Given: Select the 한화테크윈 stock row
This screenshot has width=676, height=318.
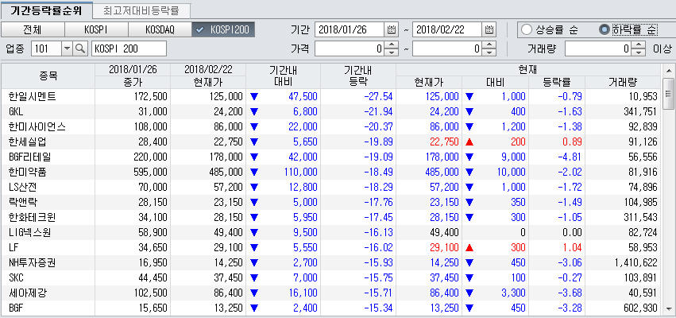Looking at the screenshot, I should [330, 218].
